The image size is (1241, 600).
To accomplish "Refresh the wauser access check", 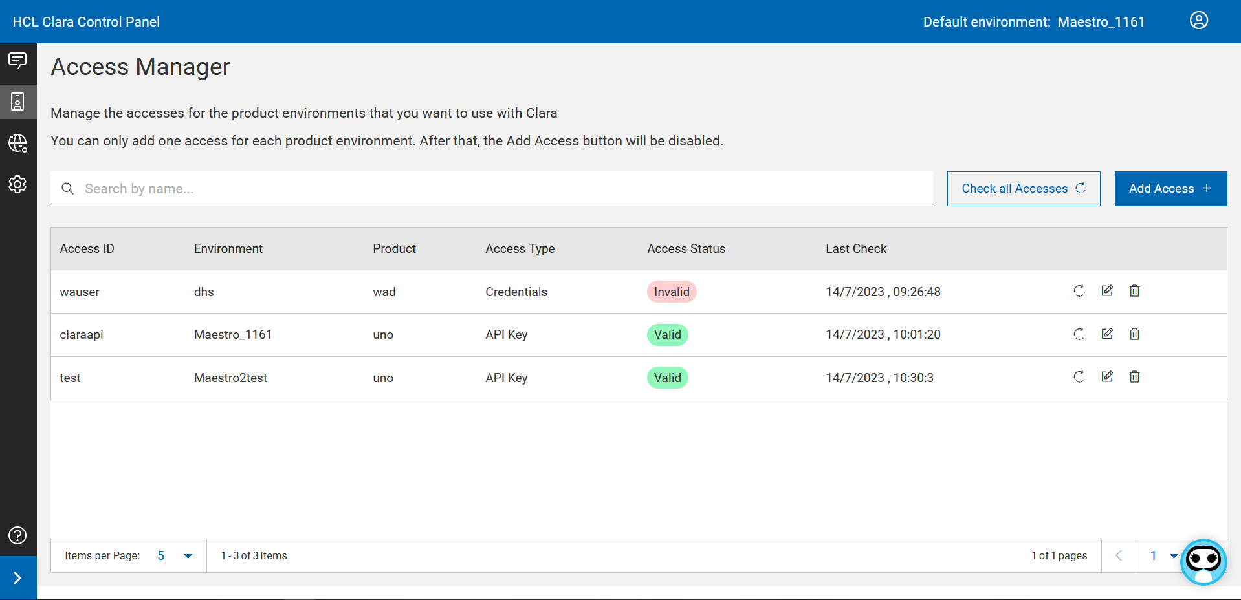I will click(x=1079, y=291).
